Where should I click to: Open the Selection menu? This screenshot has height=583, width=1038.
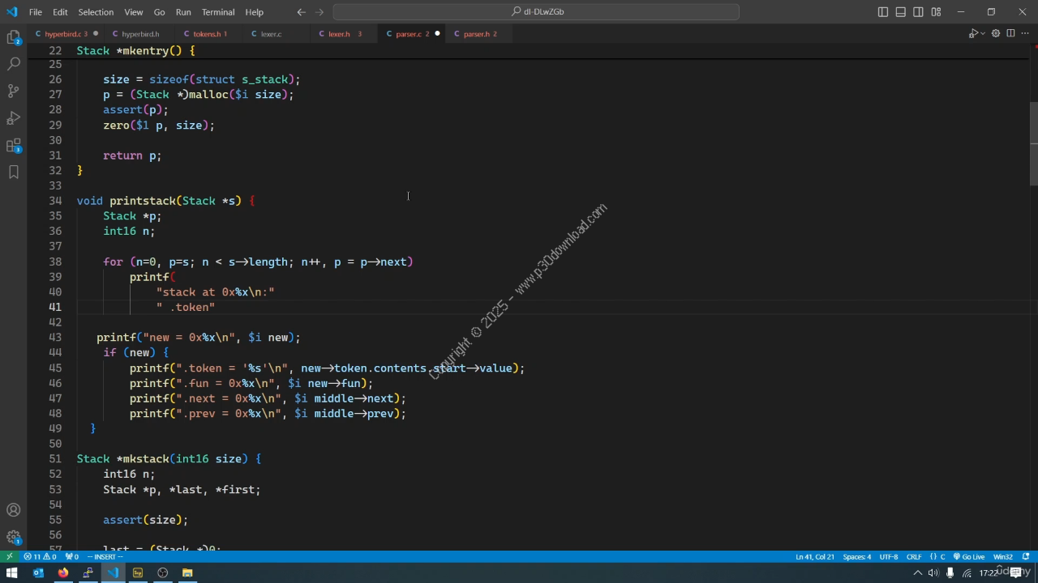point(96,12)
